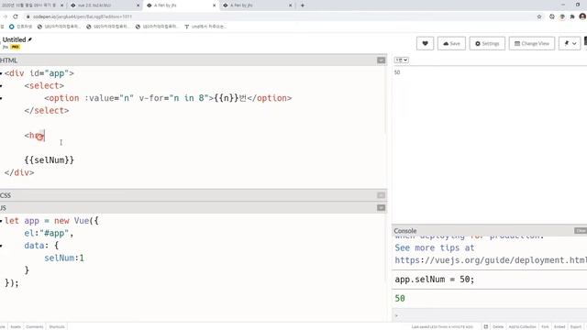The height and width of the screenshot is (330, 587).
Task: Click Delete in footer bar
Action: (498, 326)
